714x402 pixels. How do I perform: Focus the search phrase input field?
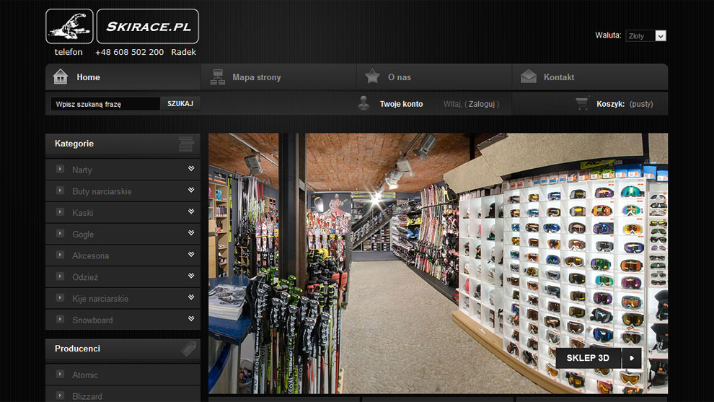pyautogui.click(x=105, y=104)
